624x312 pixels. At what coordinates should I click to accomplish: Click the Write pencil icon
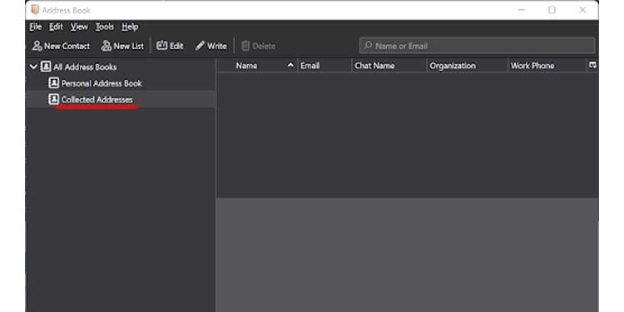(200, 46)
